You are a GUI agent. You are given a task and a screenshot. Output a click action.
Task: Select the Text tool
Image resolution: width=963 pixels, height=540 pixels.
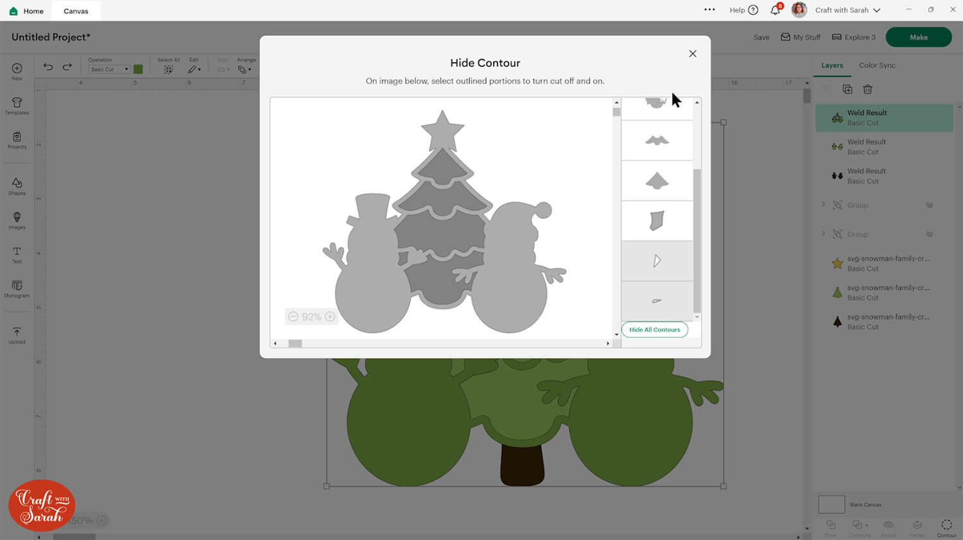click(x=17, y=255)
